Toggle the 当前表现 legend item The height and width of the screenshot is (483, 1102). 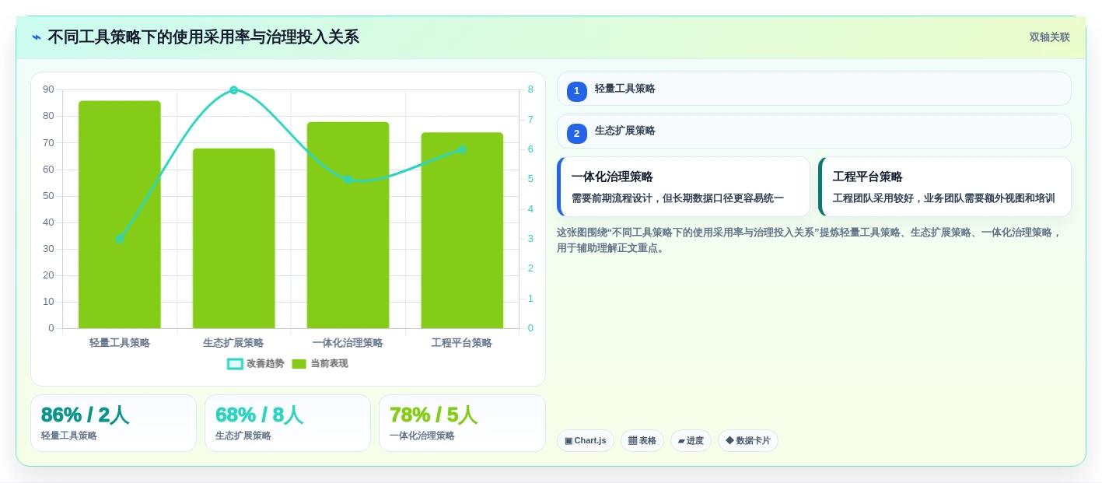click(320, 363)
